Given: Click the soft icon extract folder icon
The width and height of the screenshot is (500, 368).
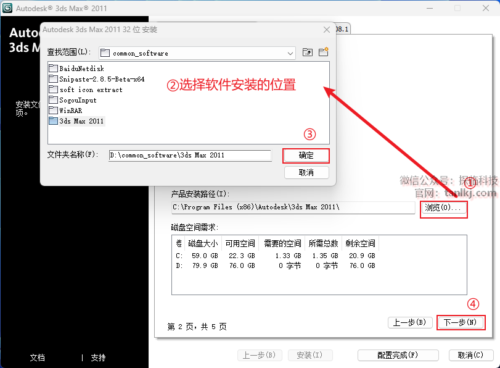Looking at the screenshot, I should click(x=53, y=89).
